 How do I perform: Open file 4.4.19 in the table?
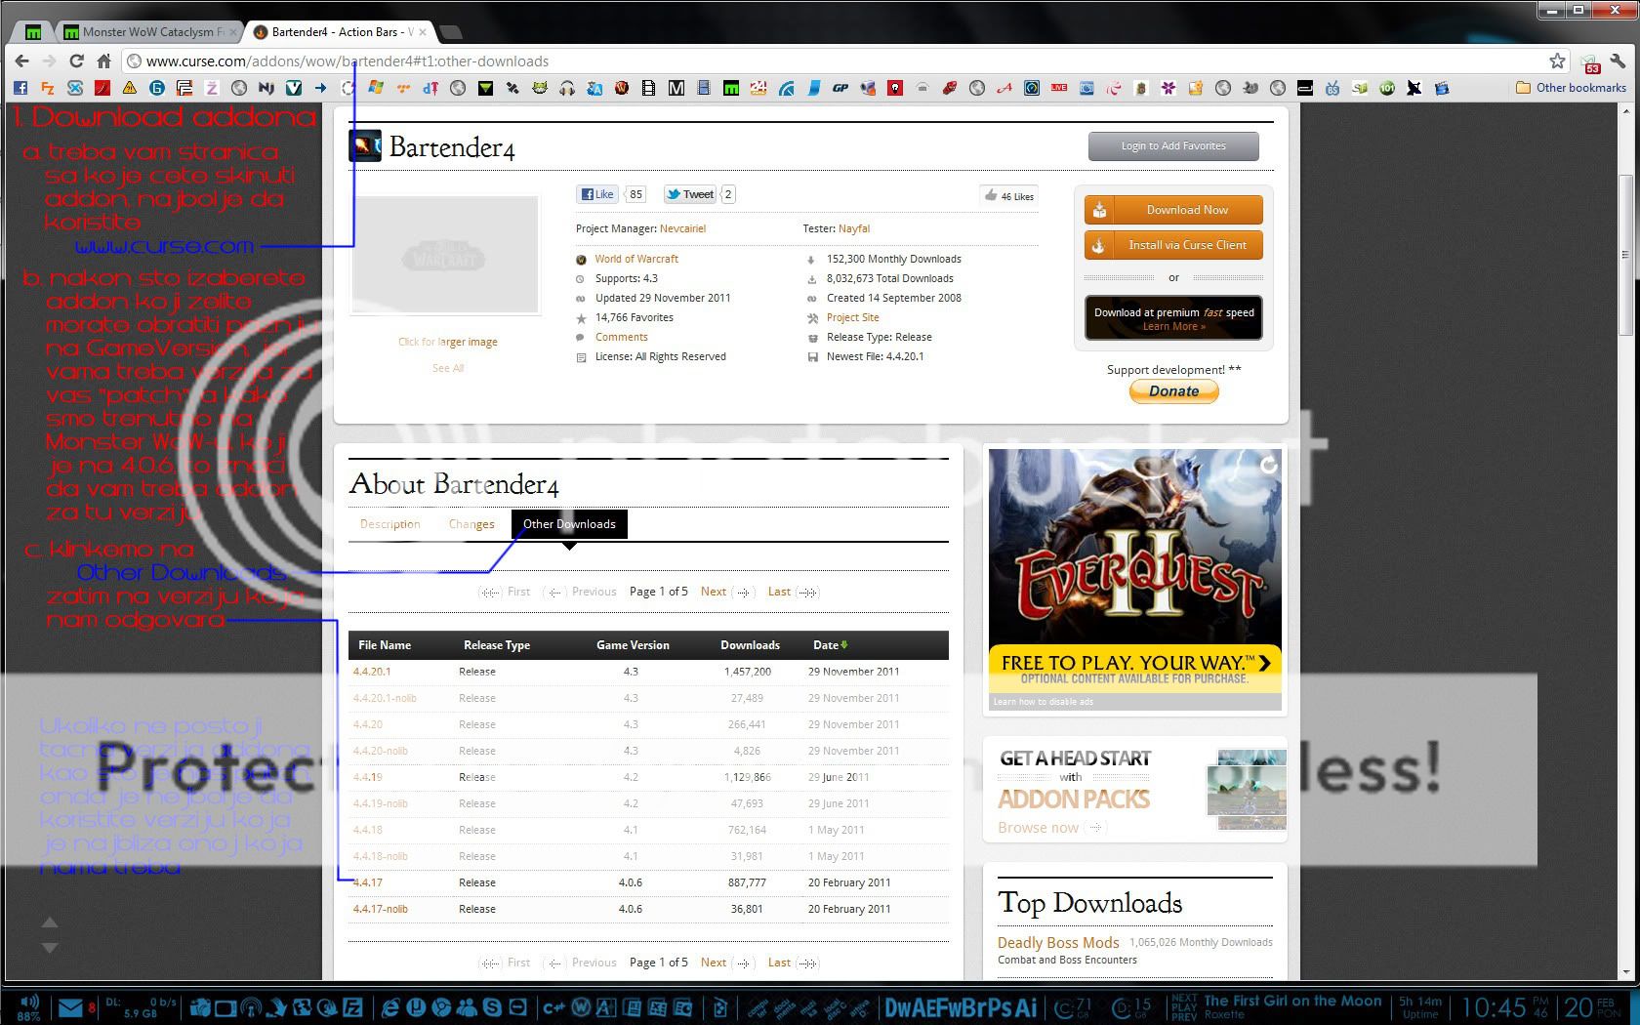pyautogui.click(x=368, y=777)
